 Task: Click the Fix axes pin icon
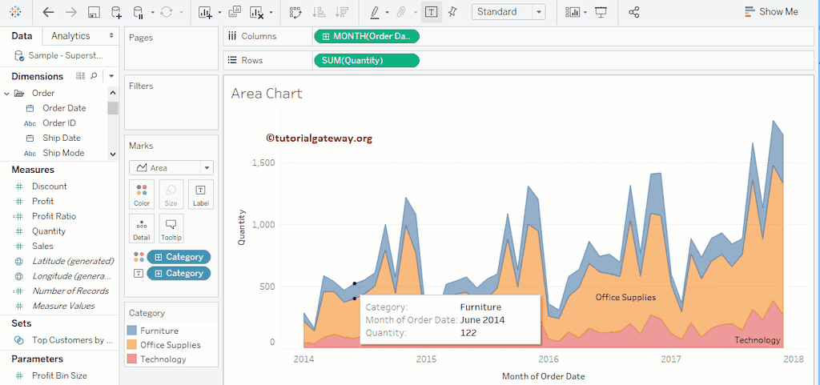pyautogui.click(x=453, y=12)
